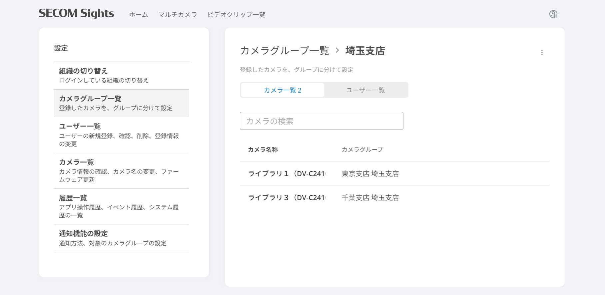
Task: Click the 設定 sidebar heading
Action: pyautogui.click(x=61, y=48)
